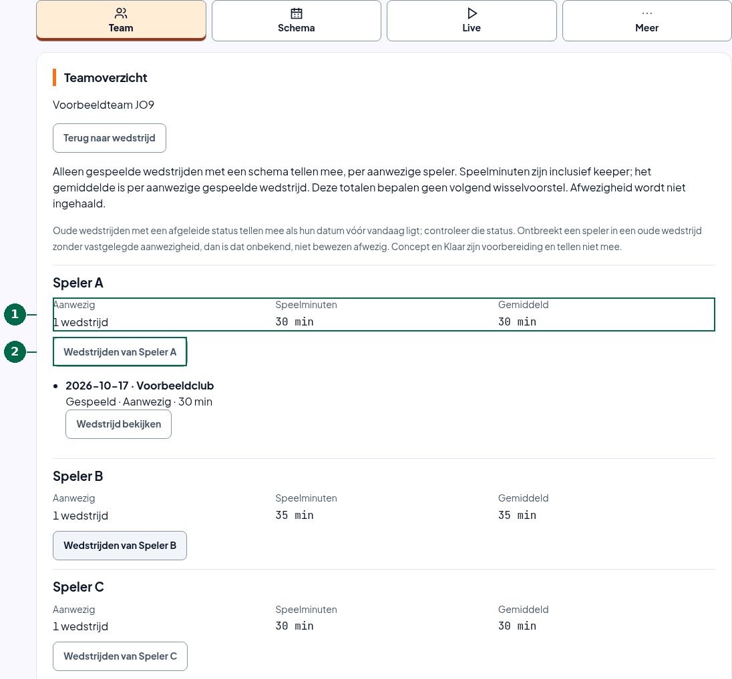The width and height of the screenshot is (732, 679).
Task: Open the Meer tab
Action: 647,21
